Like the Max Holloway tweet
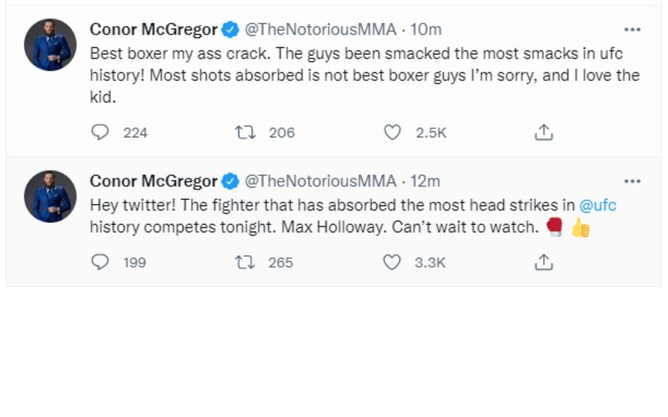The image size is (668, 417). pos(394,262)
